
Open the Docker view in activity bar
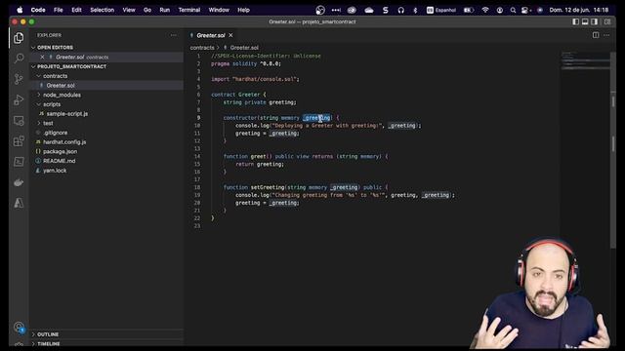pos(19,182)
